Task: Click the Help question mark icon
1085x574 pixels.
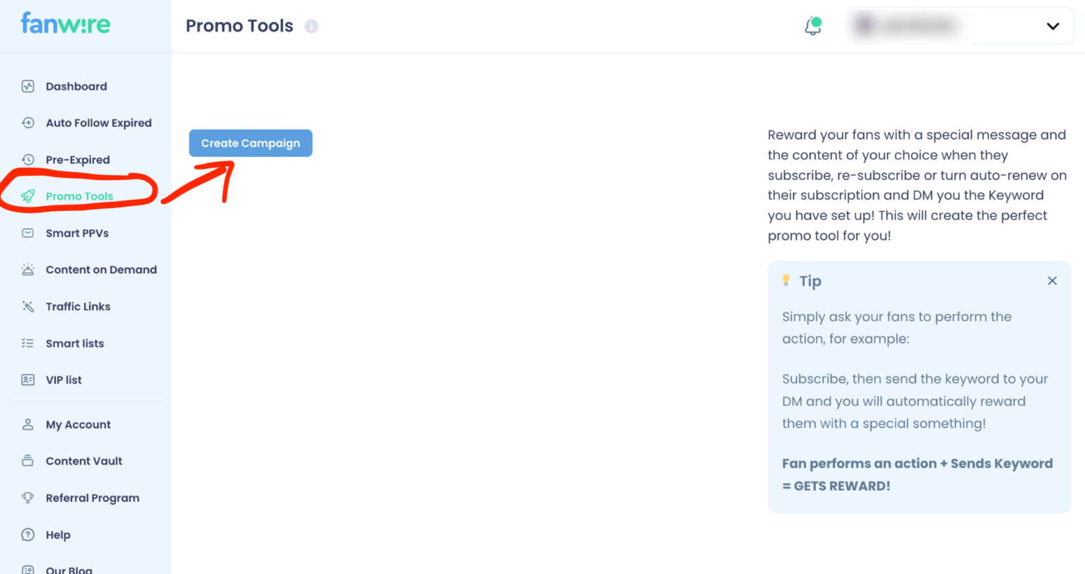Action: tap(28, 534)
